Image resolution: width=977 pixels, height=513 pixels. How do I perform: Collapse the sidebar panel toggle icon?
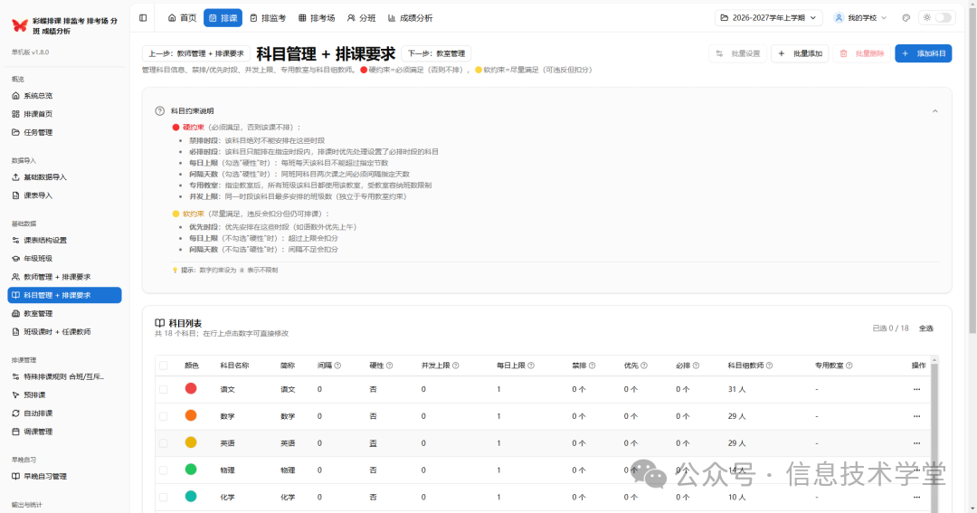point(143,18)
